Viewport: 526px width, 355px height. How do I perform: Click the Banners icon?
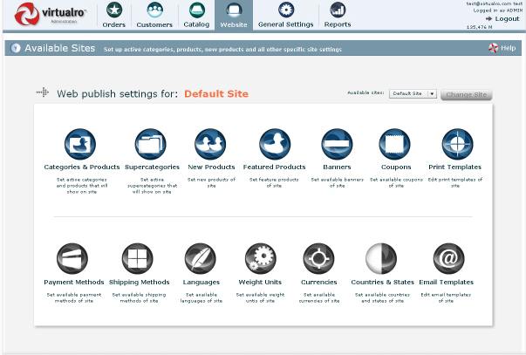pos(337,144)
